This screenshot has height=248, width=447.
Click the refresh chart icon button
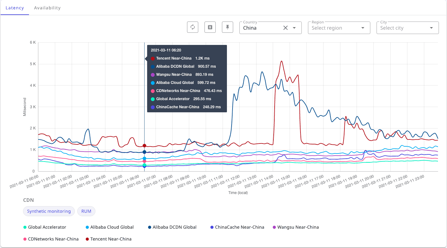tap(193, 27)
